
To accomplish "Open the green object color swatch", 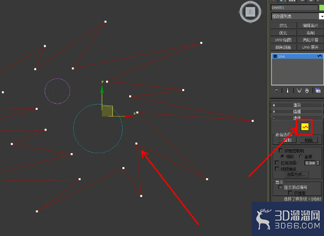I will point(322,8).
